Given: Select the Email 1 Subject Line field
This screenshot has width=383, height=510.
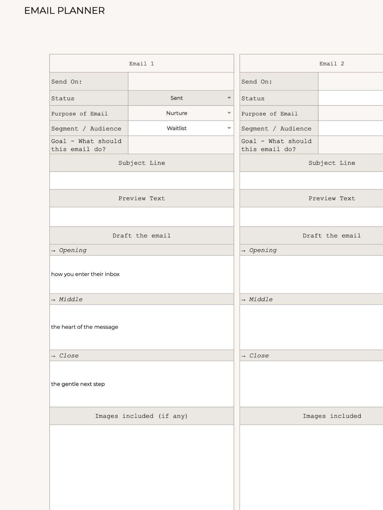Looking at the screenshot, I should pos(142,181).
